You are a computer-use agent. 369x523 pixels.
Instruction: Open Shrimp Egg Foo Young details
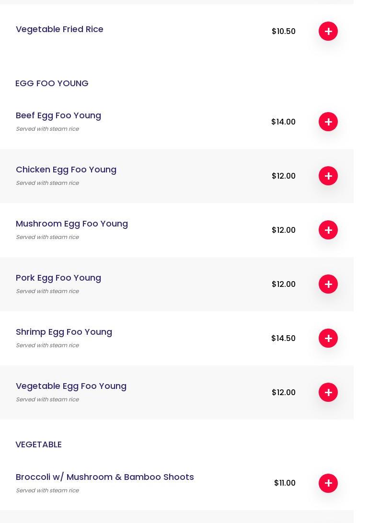(x=64, y=332)
